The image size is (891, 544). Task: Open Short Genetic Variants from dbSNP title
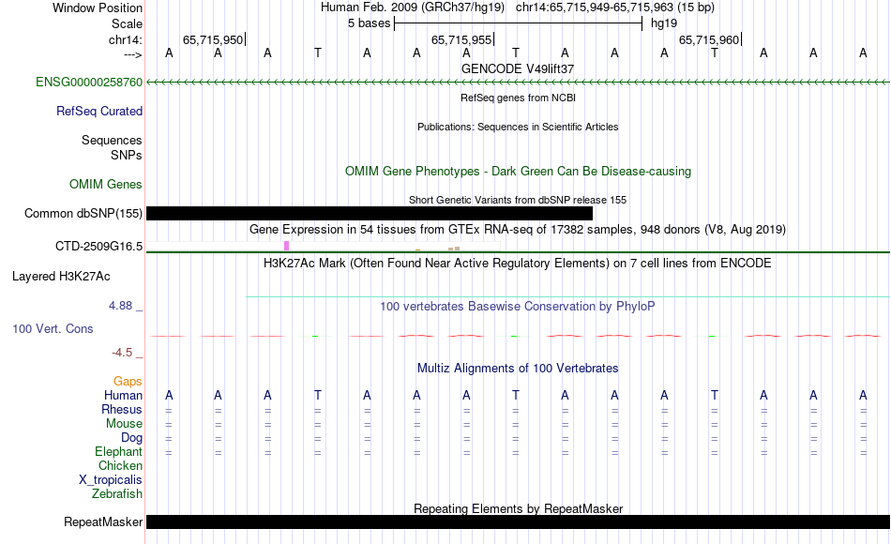point(518,200)
